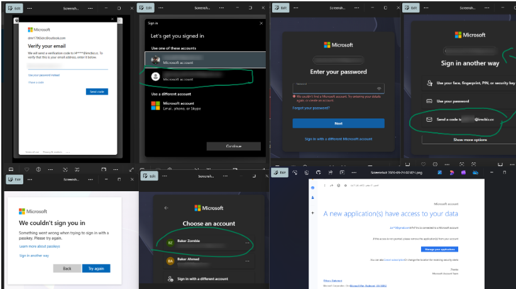The width and height of the screenshot is (516, 289).
Task: Open the more menu right of Edit in the We couldn't sign you in window
Action: click(x=30, y=179)
